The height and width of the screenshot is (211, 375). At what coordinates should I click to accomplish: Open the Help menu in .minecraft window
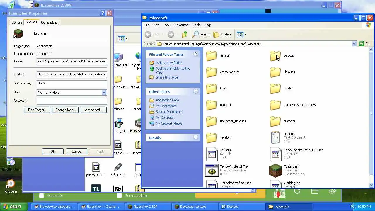[208, 25]
